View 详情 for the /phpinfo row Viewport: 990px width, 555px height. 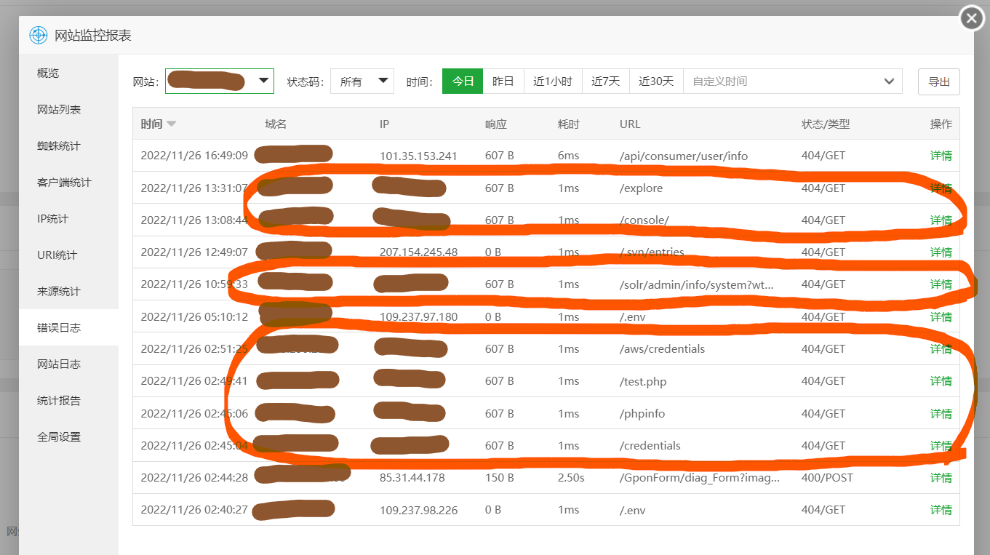[941, 414]
